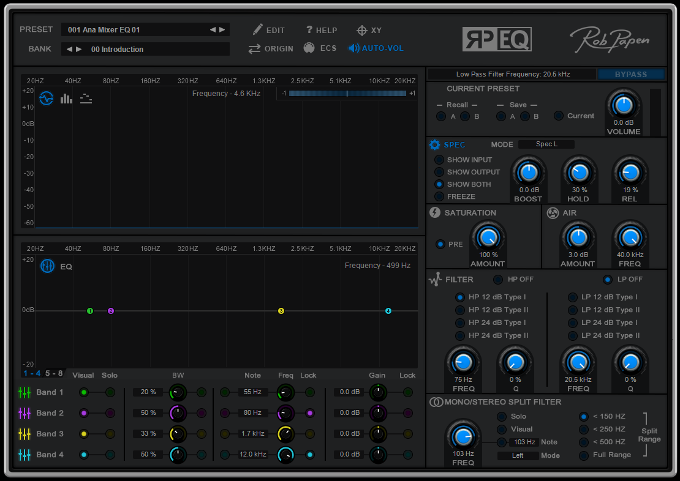
Task: Toggle Band 4 gain Lock
Action: click(x=407, y=455)
